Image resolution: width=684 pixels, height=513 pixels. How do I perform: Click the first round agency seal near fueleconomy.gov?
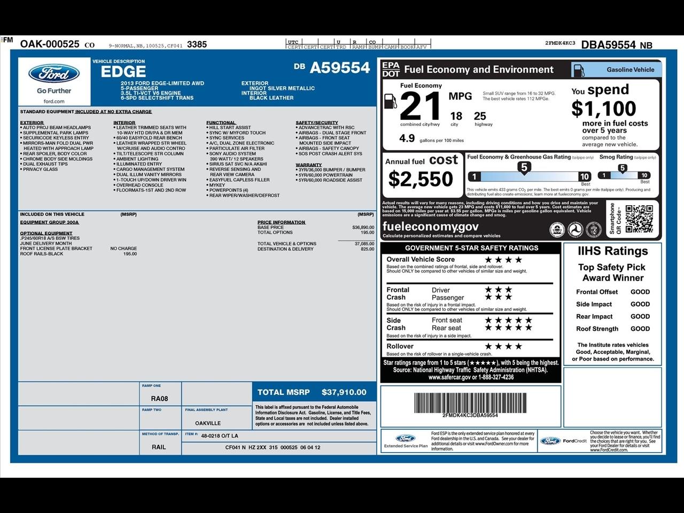pyautogui.click(x=557, y=229)
